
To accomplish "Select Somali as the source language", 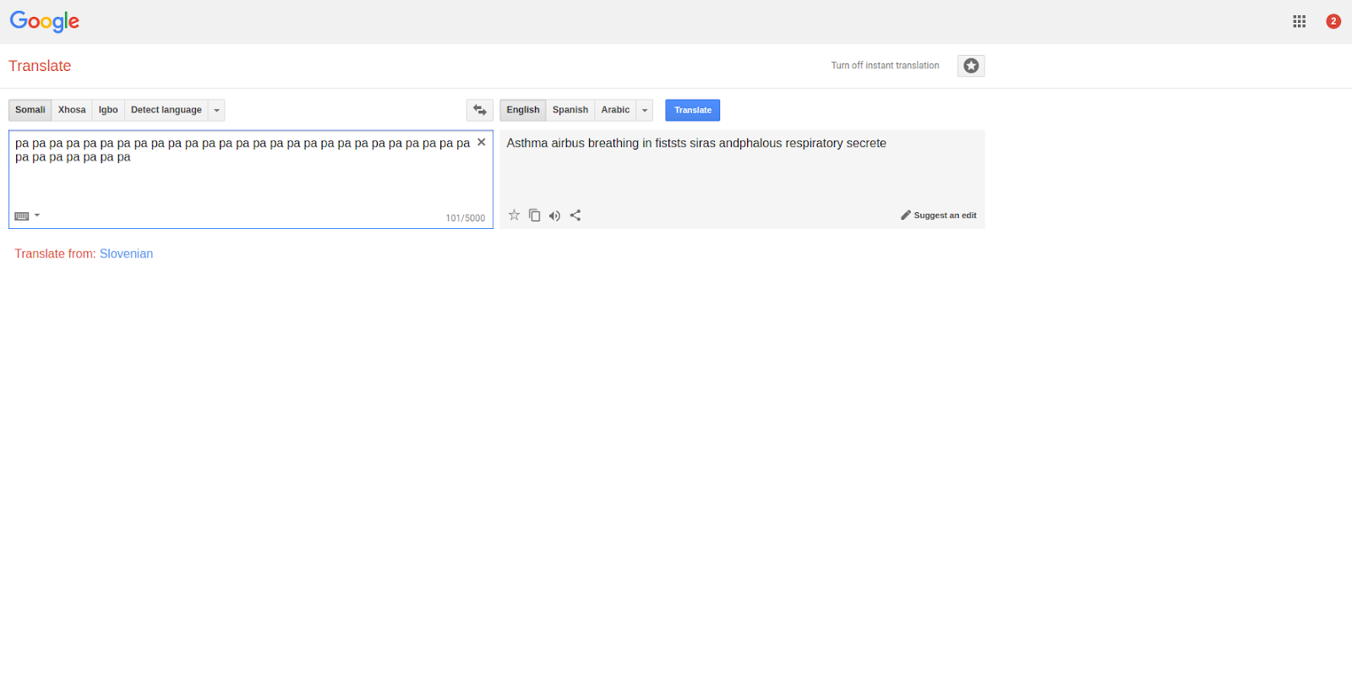I will tap(30, 110).
